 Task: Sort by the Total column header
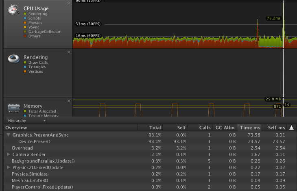[150, 128]
